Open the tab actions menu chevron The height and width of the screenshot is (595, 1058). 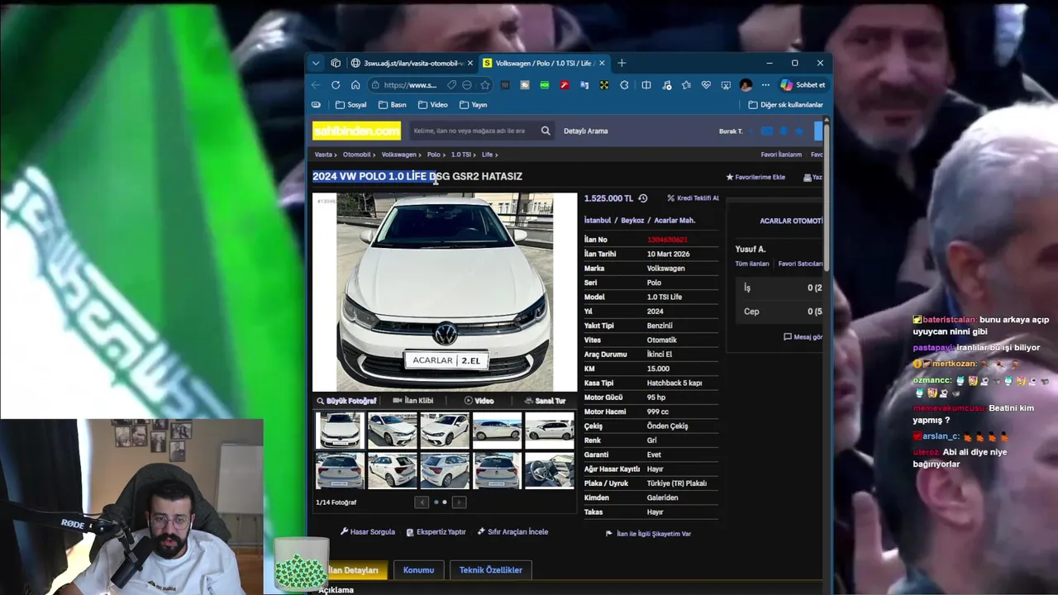pyautogui.click(x=315, y=63)
